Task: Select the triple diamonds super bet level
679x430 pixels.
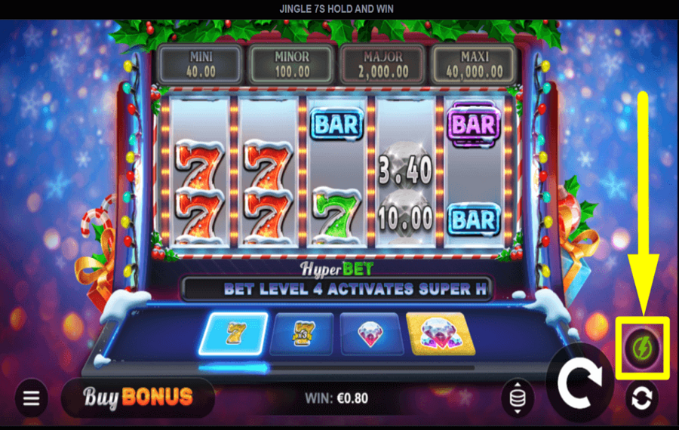Action: pos(440,334)
